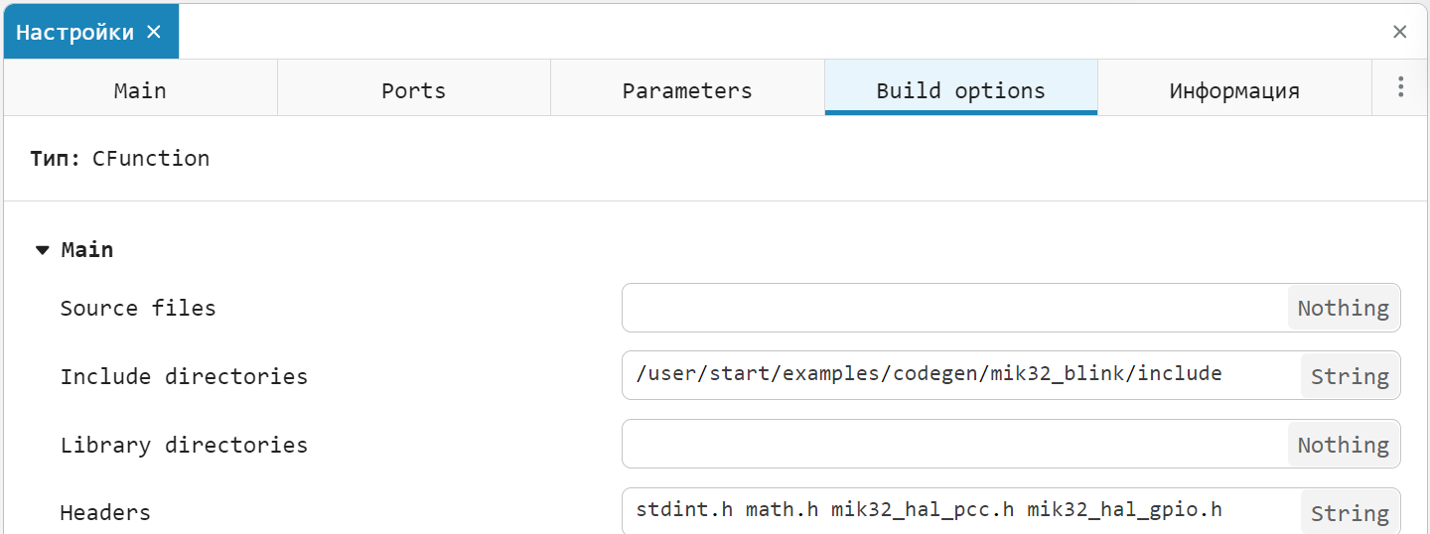The image size is (1430, 534).
Task: Open the Ports tab
Action: click(413, 90)
